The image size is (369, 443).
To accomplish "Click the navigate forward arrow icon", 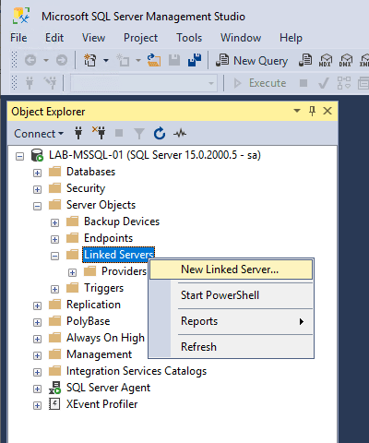I will [x=62, y=60].
